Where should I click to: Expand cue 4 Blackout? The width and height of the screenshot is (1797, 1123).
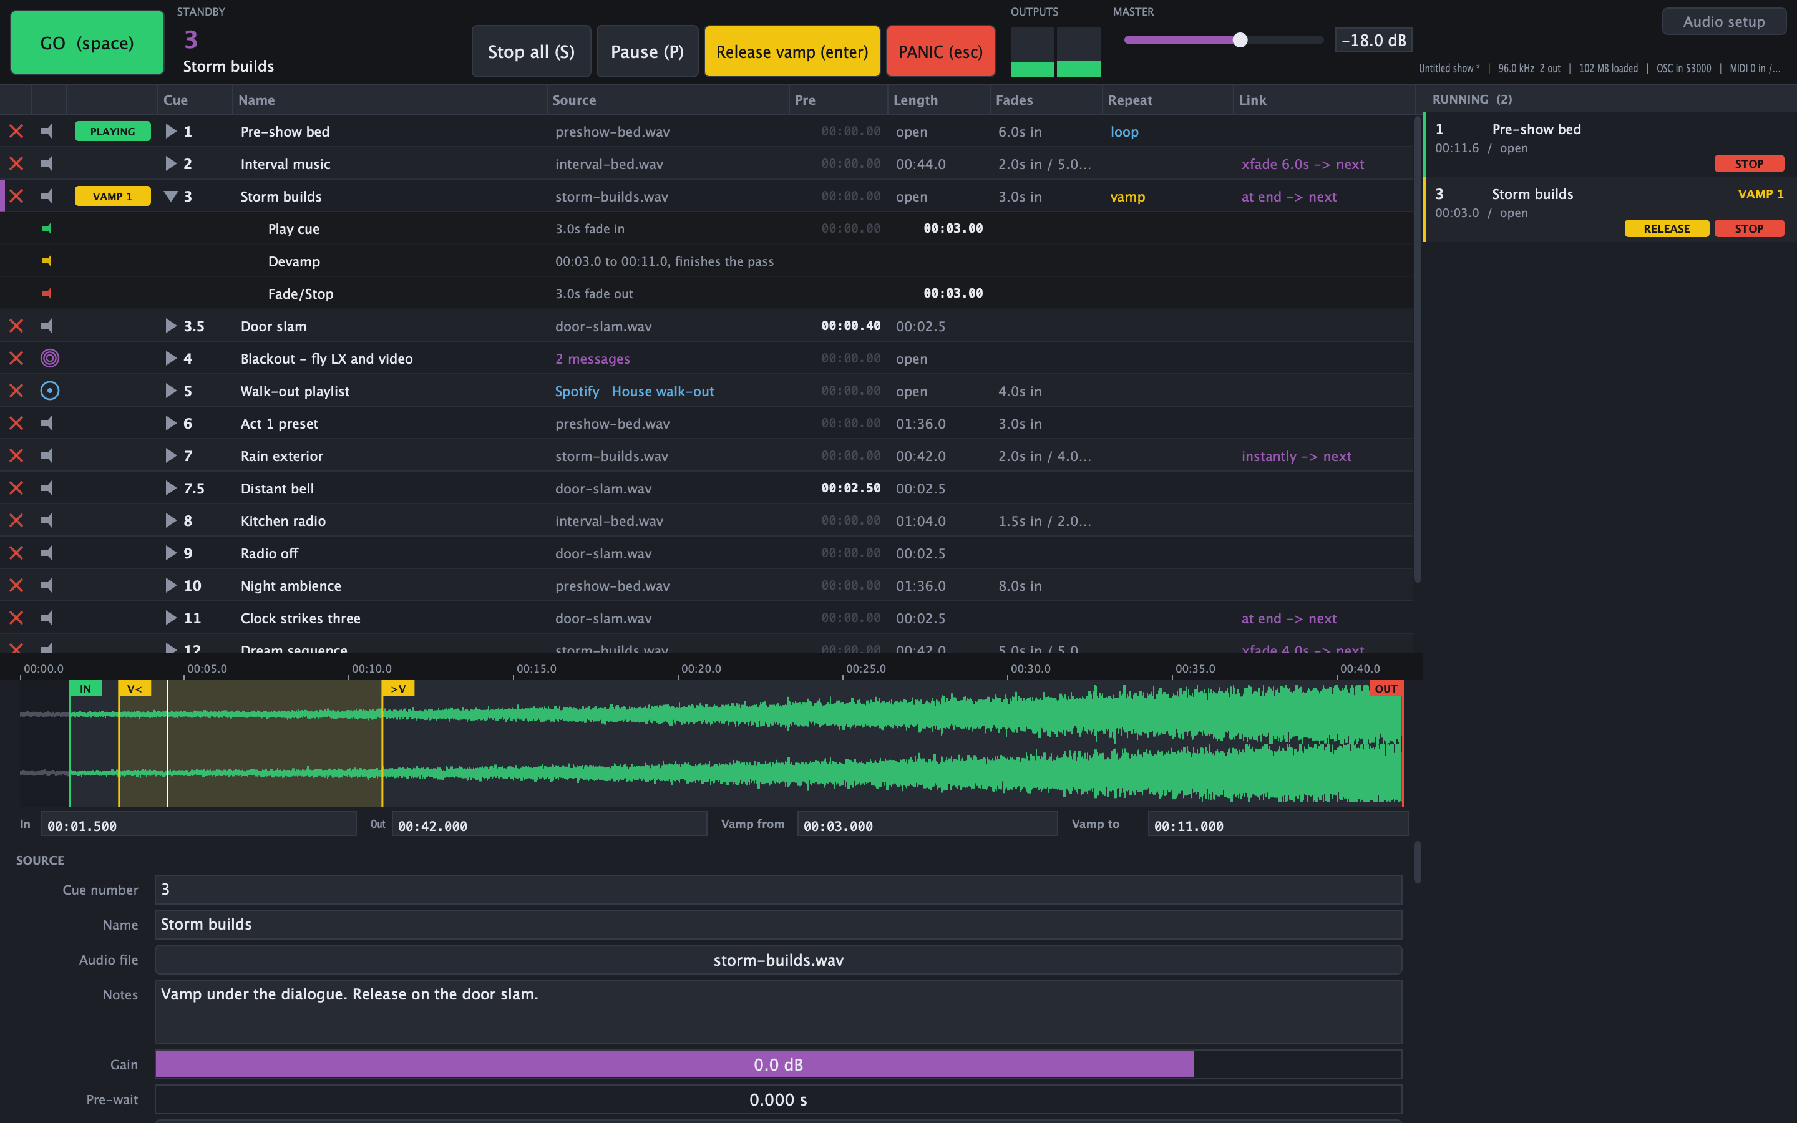[x=171, y=358]
